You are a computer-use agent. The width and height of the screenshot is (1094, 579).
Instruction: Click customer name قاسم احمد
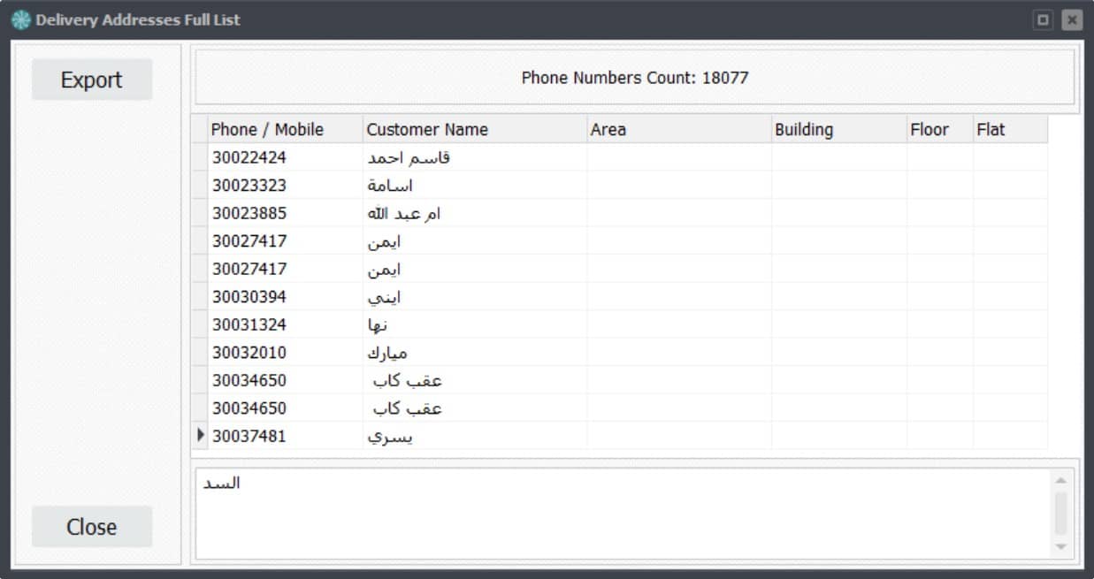(409, 157)
